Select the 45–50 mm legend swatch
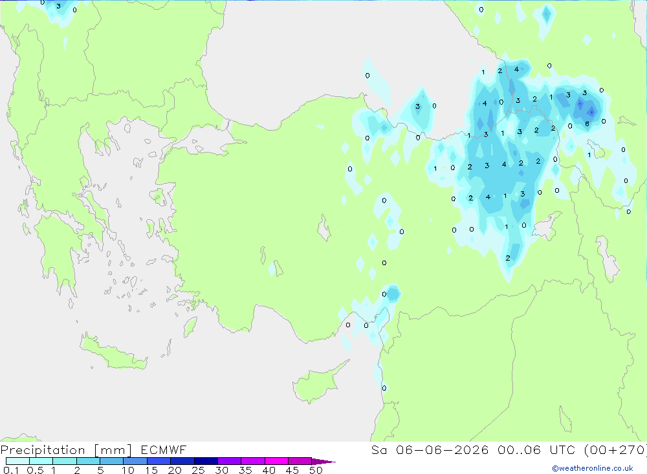 (300, 461)
